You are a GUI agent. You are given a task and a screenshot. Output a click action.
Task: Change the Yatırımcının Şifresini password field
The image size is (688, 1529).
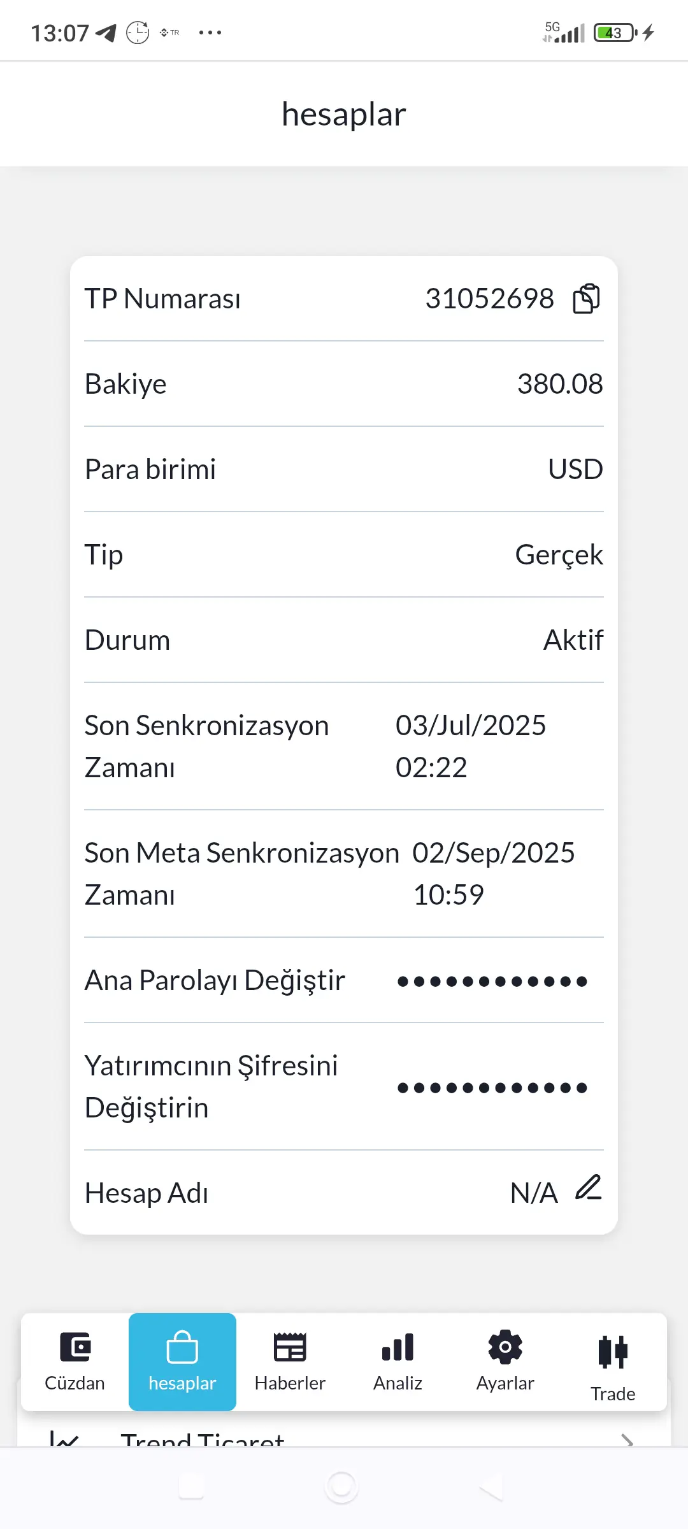[492, 1088]
